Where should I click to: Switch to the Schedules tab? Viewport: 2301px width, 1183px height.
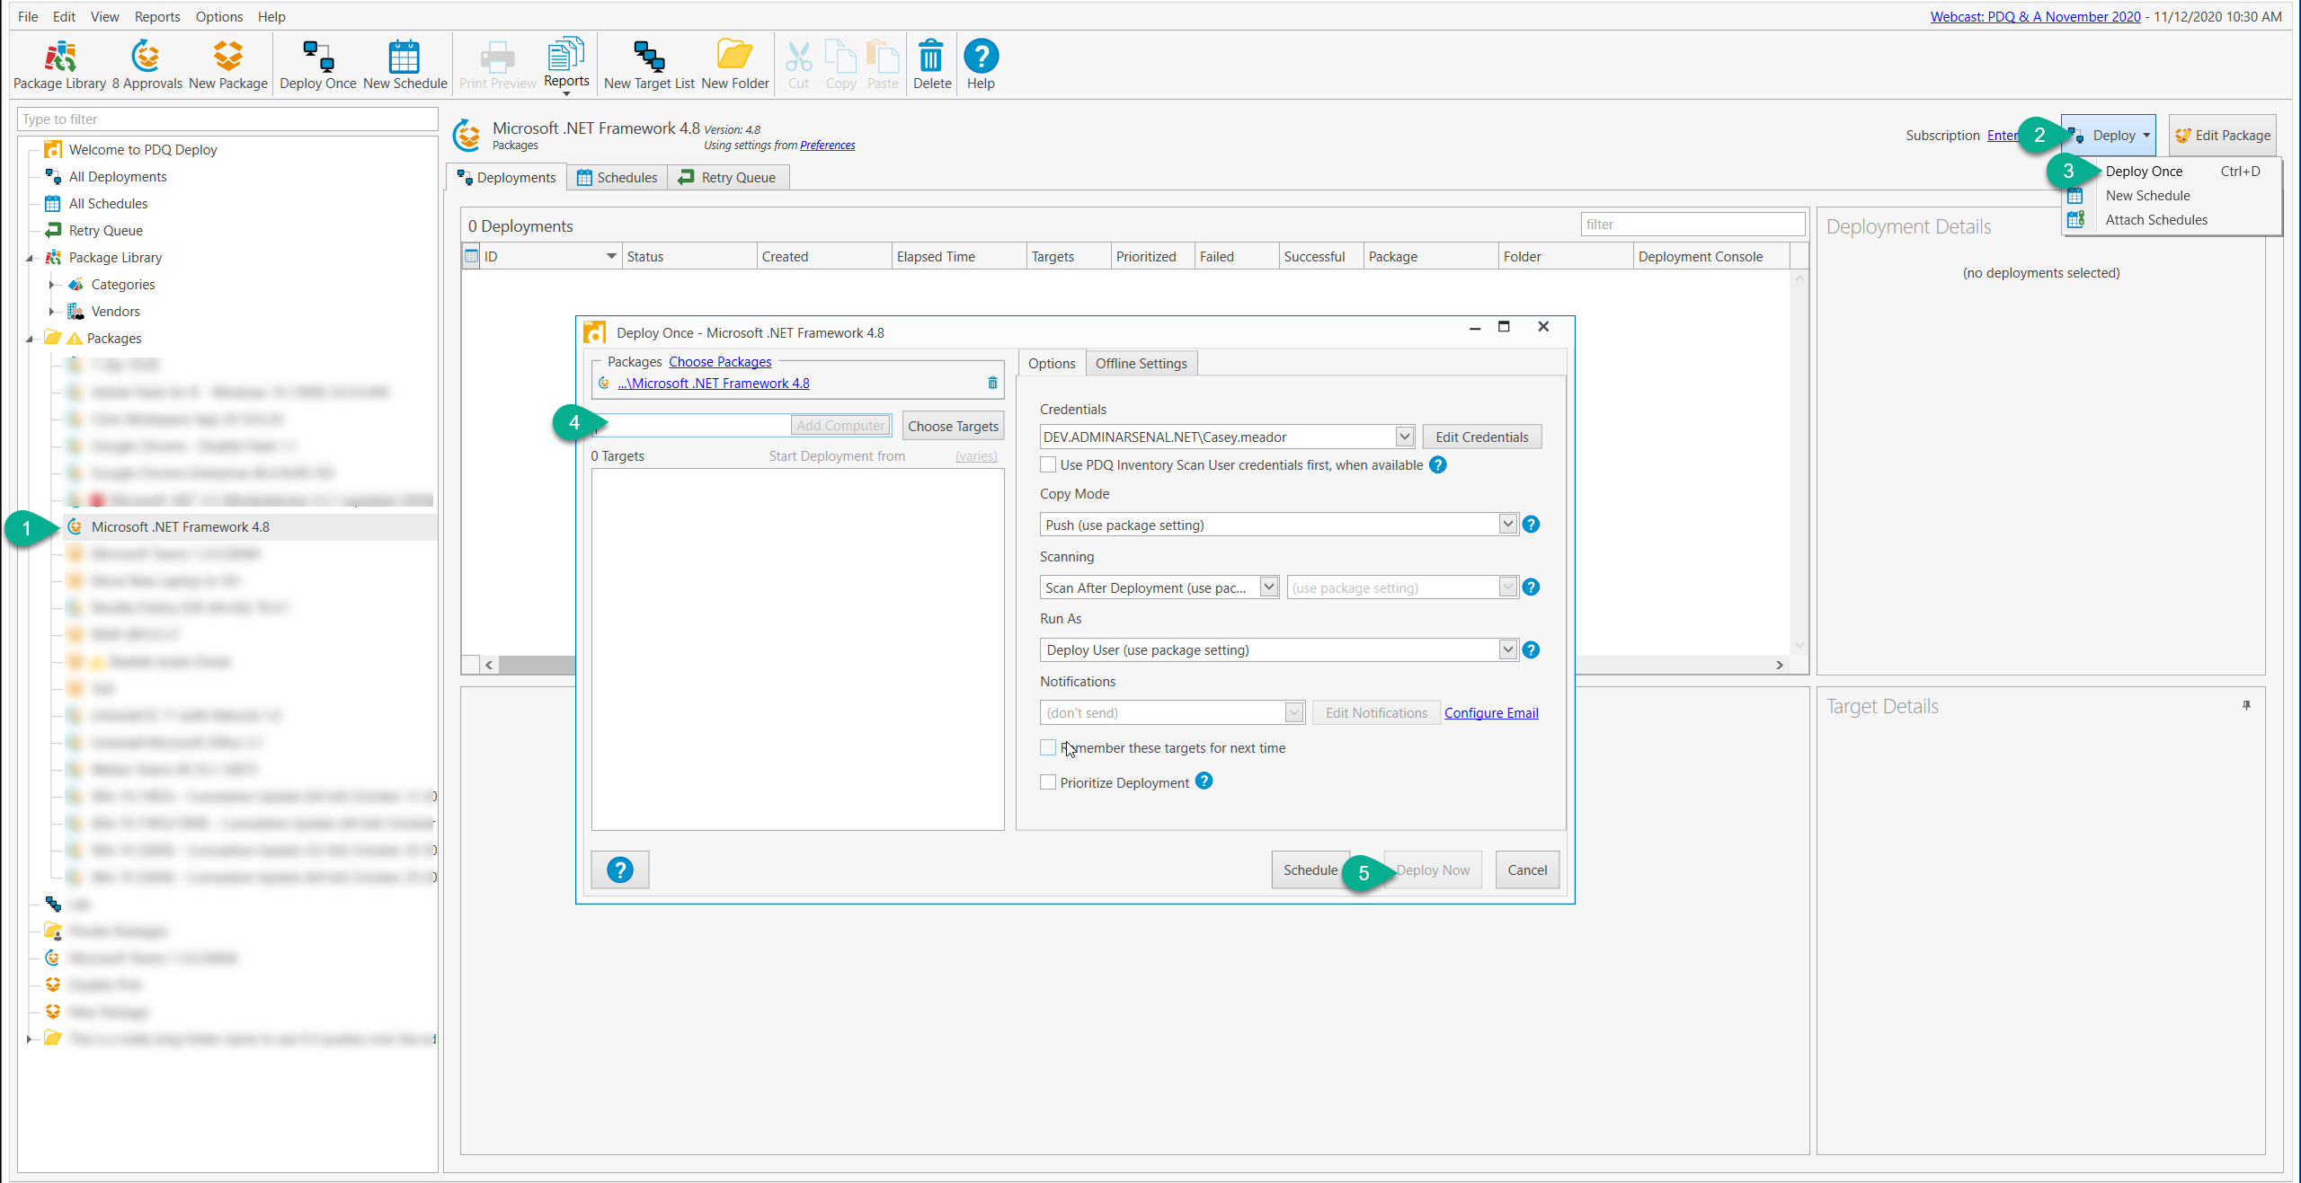coord(617,178)
